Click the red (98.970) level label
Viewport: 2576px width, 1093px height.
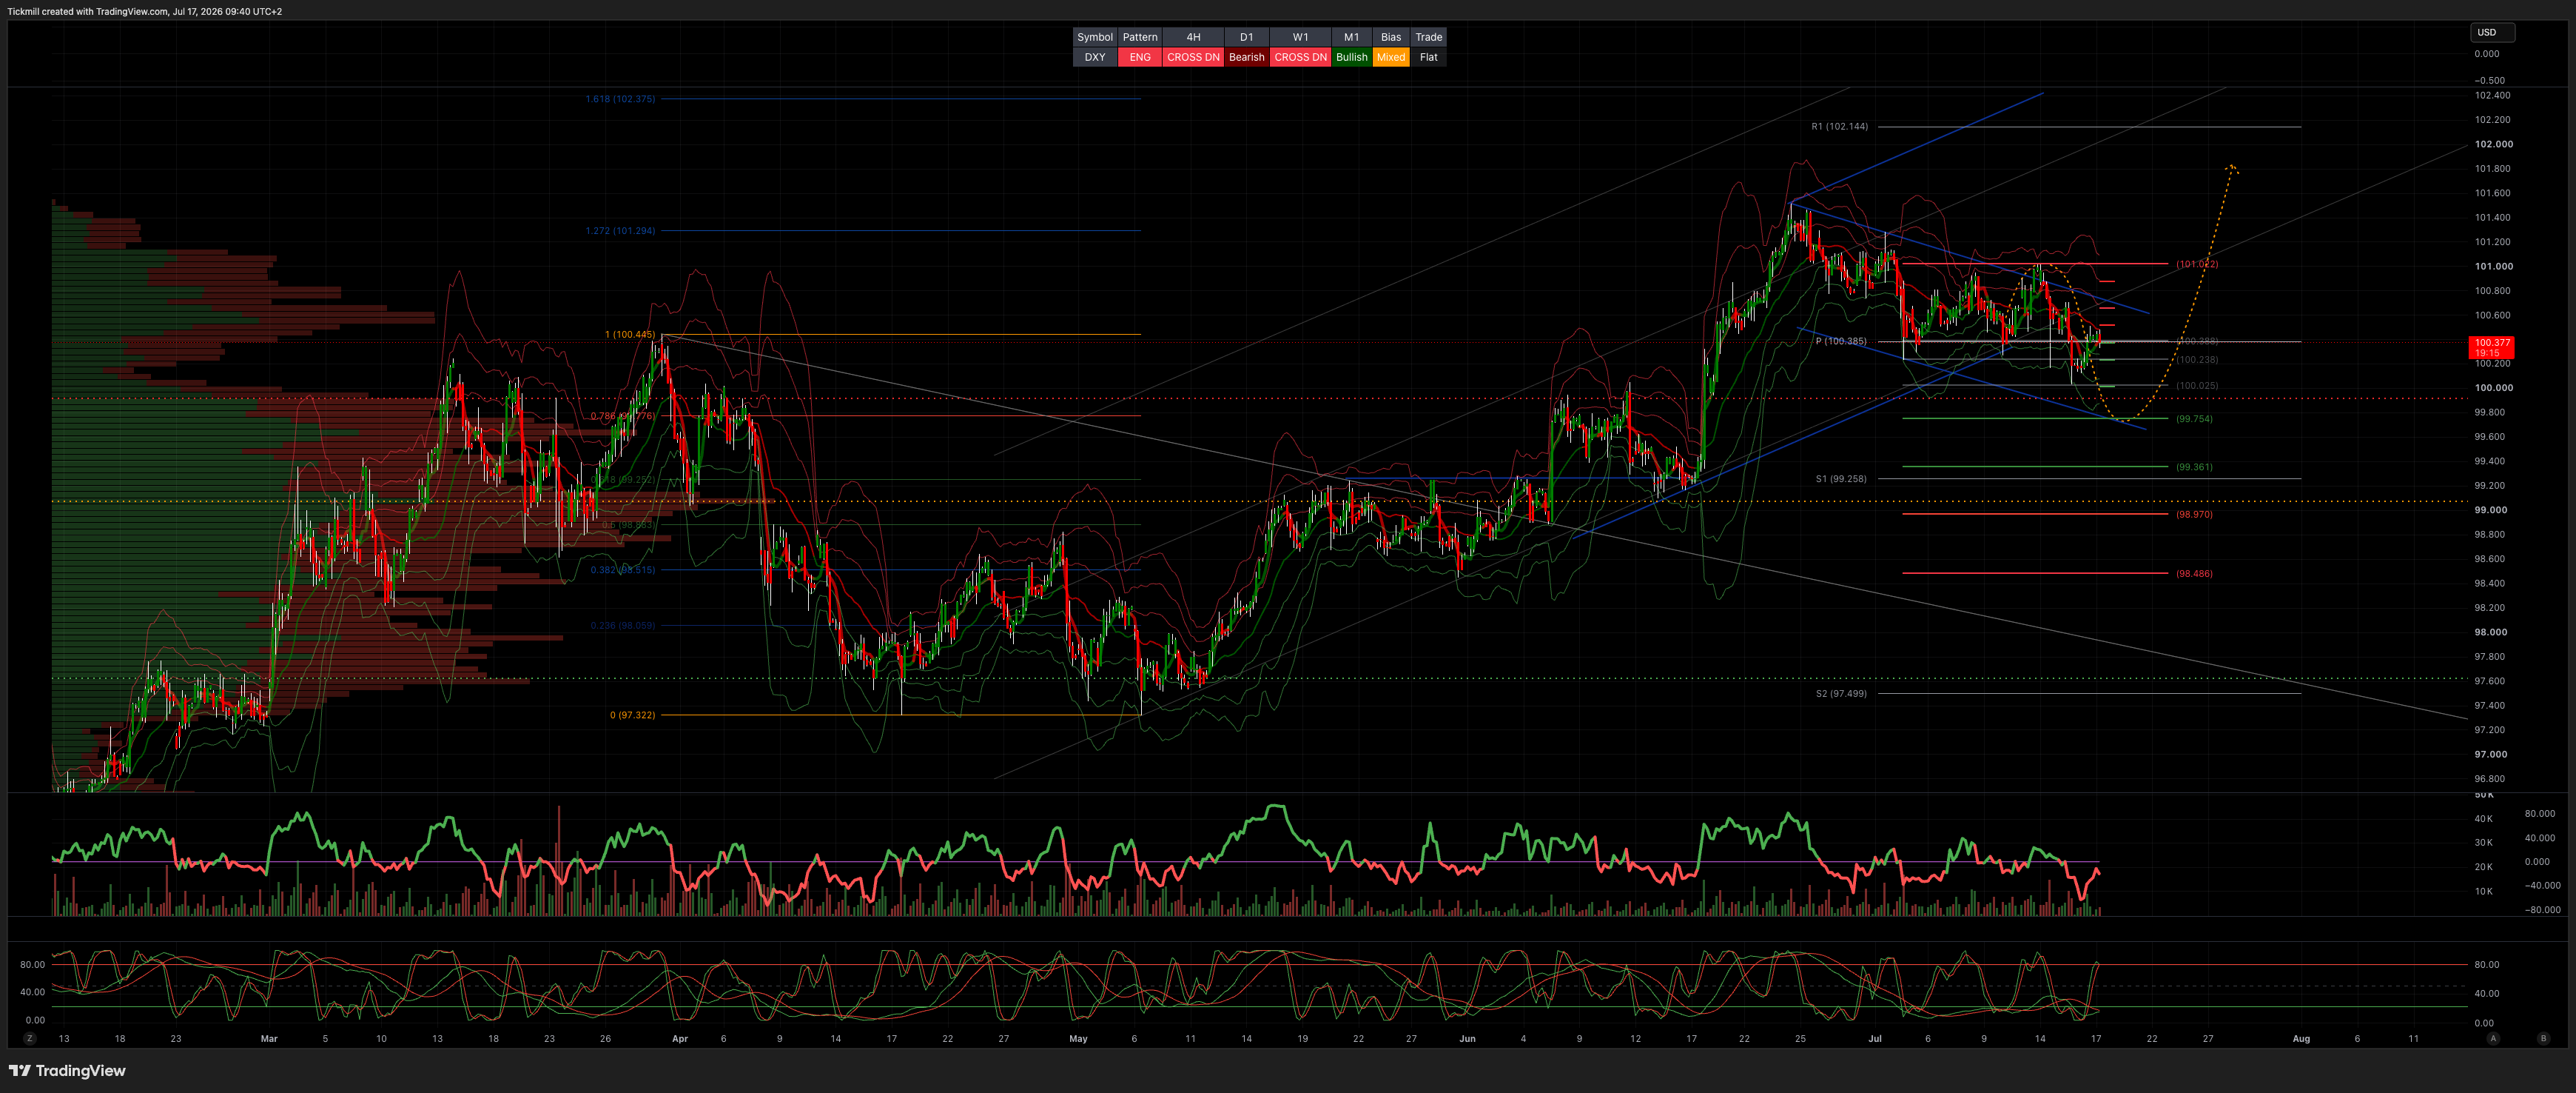pos(2194,515)
